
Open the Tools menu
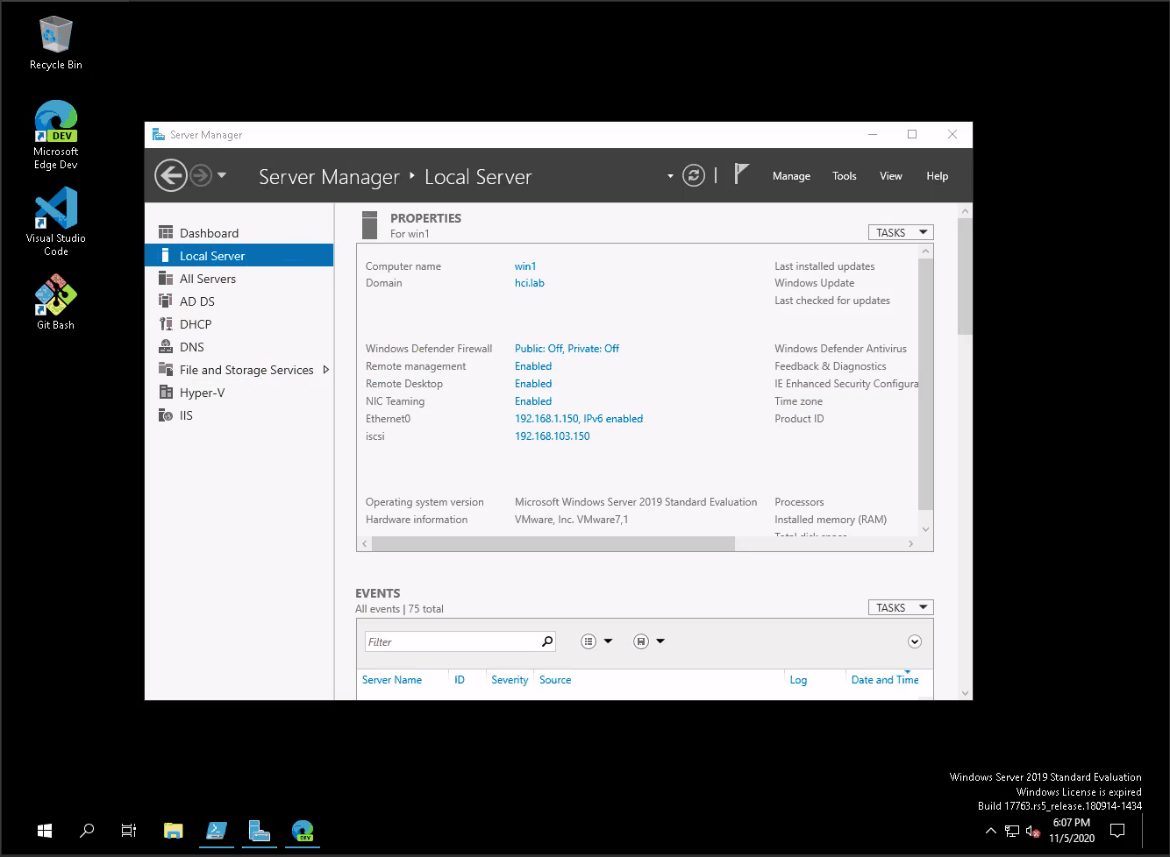(845, 176)
